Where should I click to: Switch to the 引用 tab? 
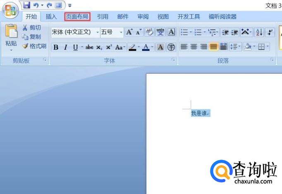[103, 17]
